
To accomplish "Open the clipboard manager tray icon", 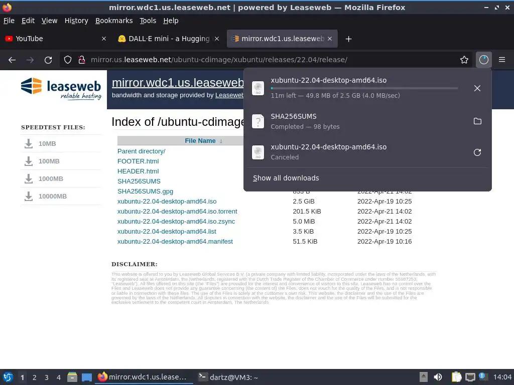I will click(x=456, y=377).
